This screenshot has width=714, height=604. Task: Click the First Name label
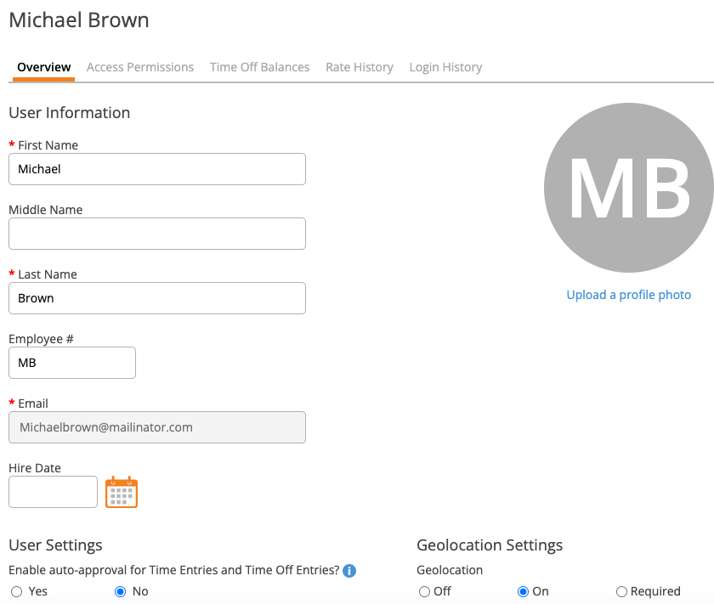48,145
